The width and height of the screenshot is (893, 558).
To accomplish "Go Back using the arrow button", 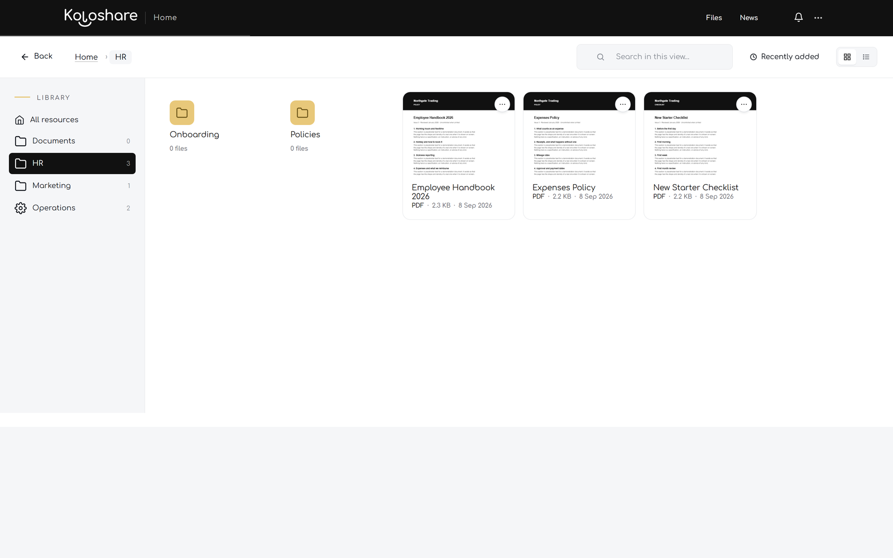I will coord(37,56).
